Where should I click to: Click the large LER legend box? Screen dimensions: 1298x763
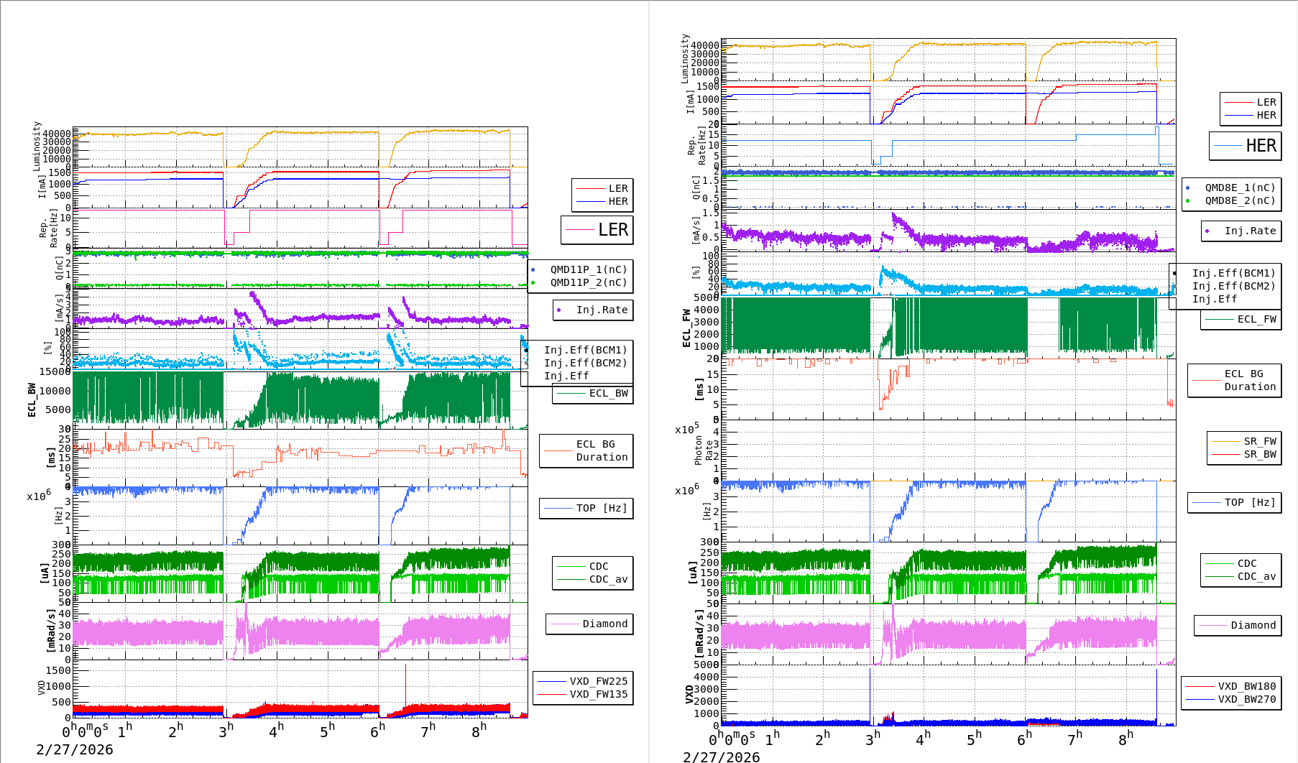coord(597,230)
